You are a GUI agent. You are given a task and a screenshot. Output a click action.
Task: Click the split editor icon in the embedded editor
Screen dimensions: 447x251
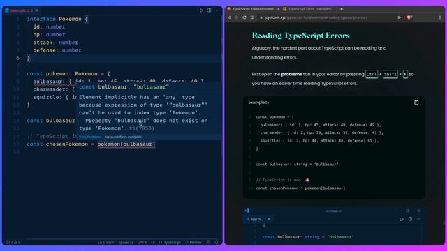410,219
